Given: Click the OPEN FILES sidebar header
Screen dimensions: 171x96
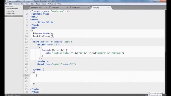Looking at the screenshot, I should pyautogui.click(x=9, y=6).
